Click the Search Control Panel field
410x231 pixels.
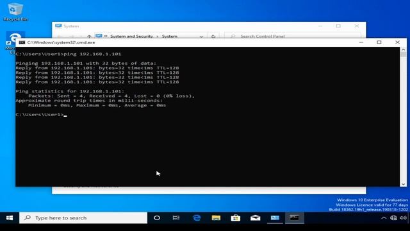point(293,36)
